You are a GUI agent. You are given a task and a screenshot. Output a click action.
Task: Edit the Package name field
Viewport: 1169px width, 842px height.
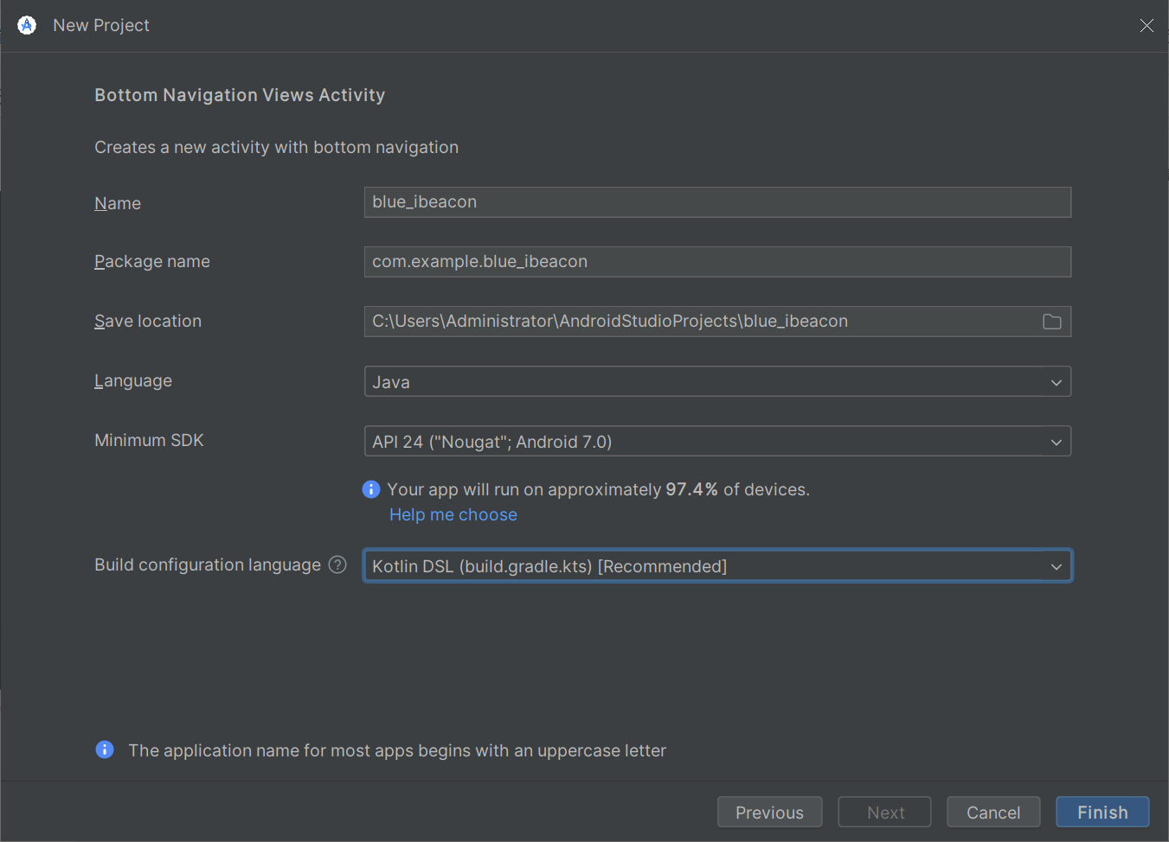717,262
